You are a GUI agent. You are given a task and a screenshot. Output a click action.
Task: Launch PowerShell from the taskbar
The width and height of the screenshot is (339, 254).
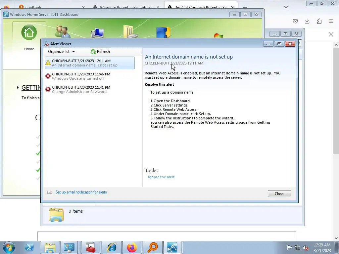[x=29, y=247]
